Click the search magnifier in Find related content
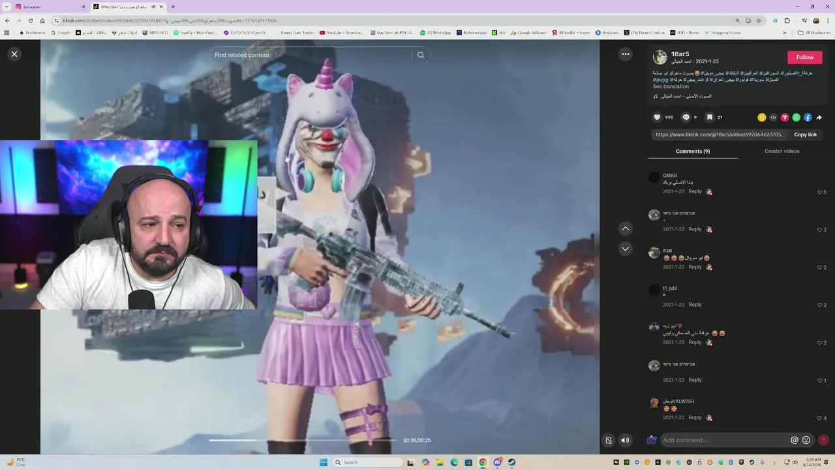 (x=421, y=55)
